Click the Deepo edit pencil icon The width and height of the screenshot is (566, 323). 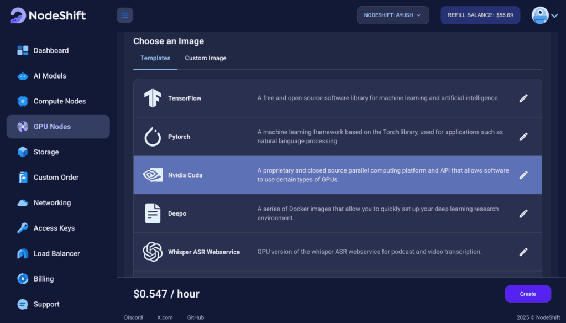coord(523,213)
